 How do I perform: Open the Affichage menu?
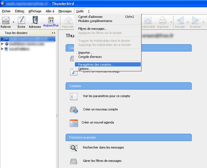point(35,11)
